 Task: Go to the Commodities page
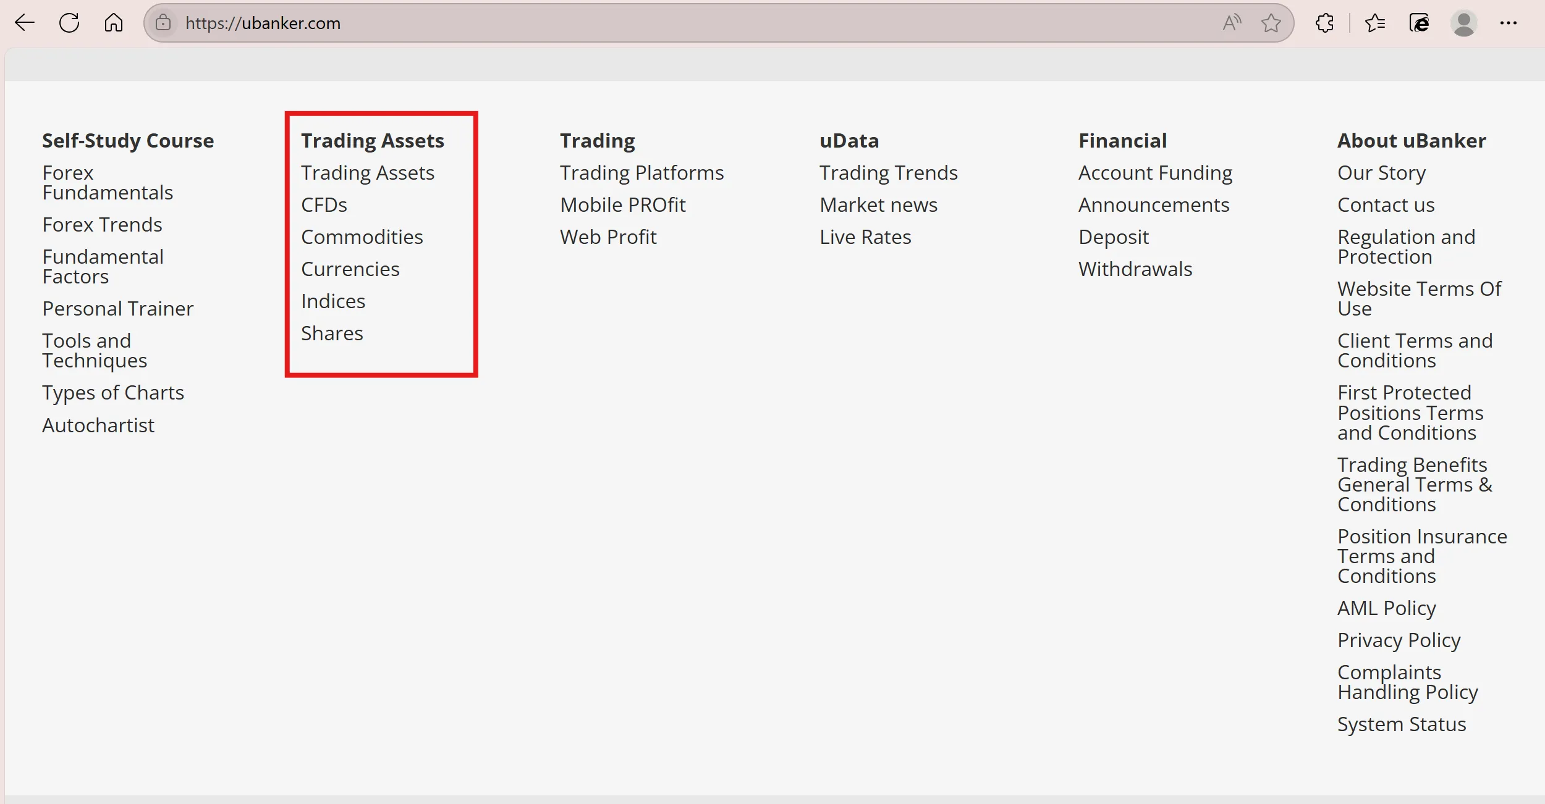pos(362,237)
